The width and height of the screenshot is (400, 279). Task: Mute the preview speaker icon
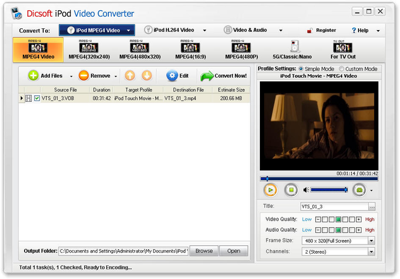[306, 190]
